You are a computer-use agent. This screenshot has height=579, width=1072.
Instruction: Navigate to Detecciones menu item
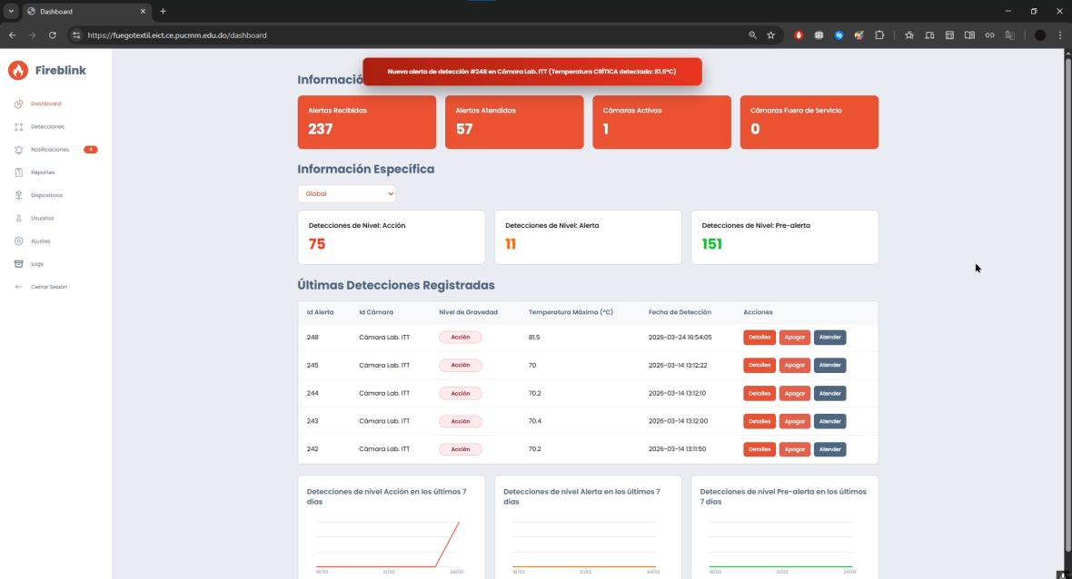47,127
